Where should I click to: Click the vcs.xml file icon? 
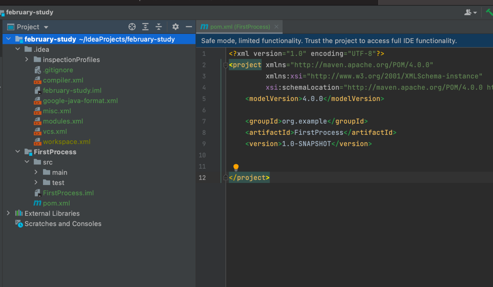click(37, 132)
